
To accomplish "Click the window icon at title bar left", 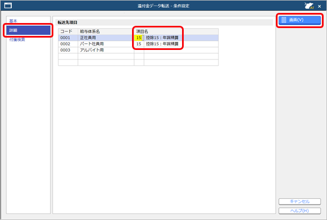I will [x=8, y=6].
